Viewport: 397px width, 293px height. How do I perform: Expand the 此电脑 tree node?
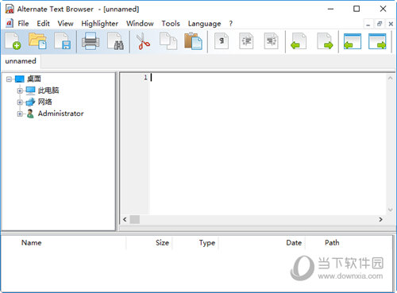20,91
